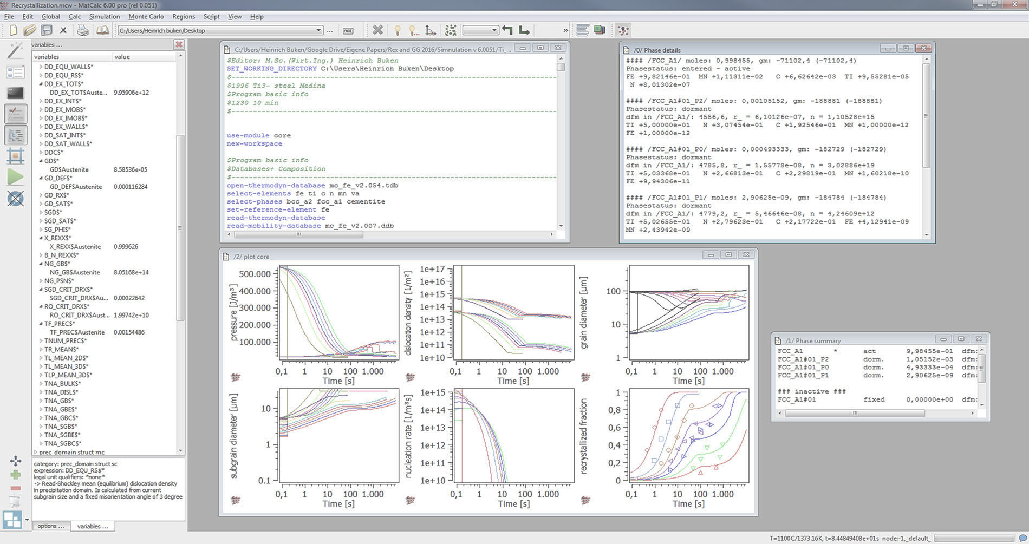Open the help book icon in the toolbar

[x=102, y=31]
